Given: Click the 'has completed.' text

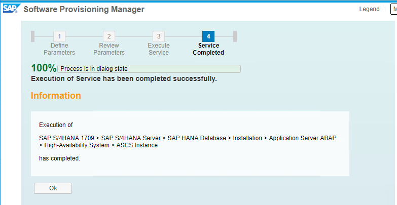Looking at the screenshot, I should coord(59,158).
